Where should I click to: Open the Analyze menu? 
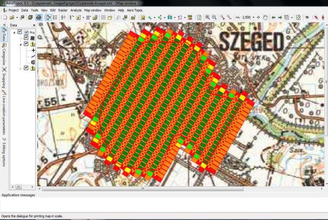click(x=76, y=10)
